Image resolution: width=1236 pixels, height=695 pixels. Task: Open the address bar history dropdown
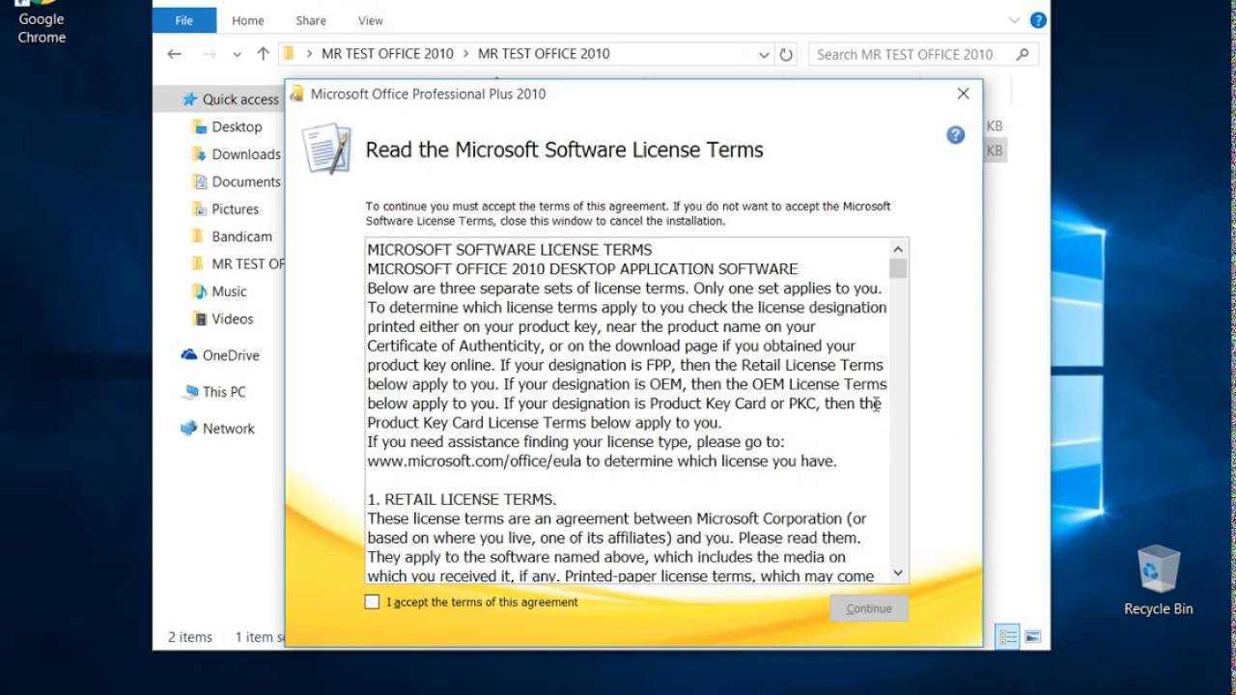coord(764,55)
